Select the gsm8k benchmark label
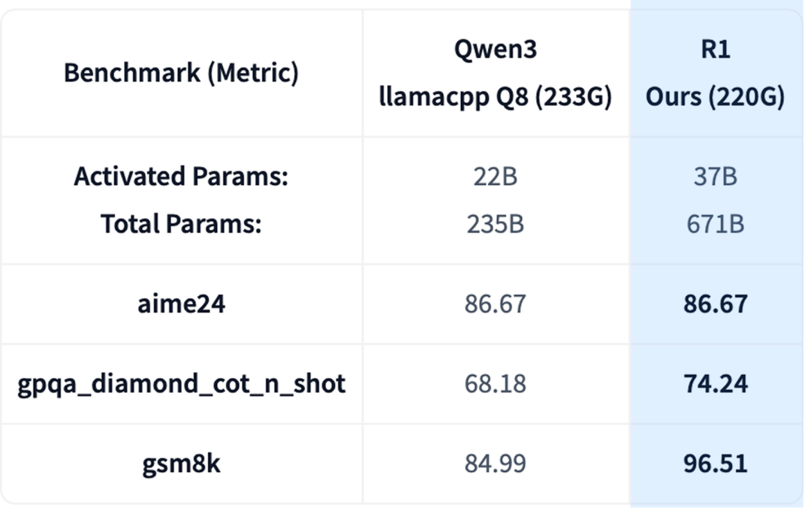811x517 pixels. [x=181, y=463]
